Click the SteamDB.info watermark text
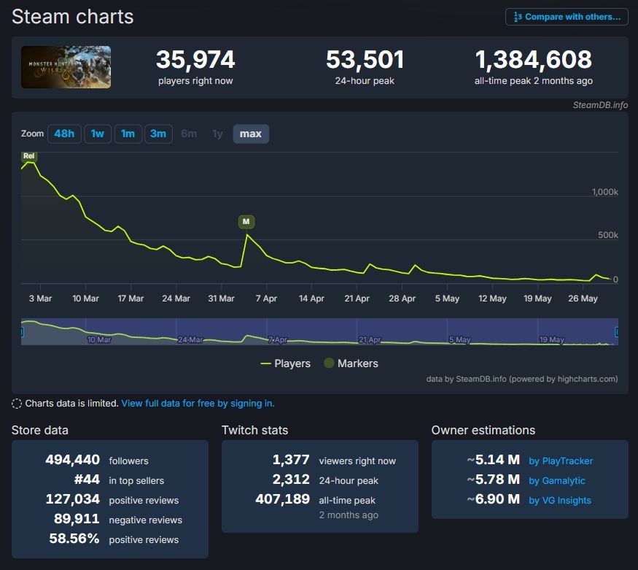The width and height of the screenshot is (638, 570). pos(600,105)
